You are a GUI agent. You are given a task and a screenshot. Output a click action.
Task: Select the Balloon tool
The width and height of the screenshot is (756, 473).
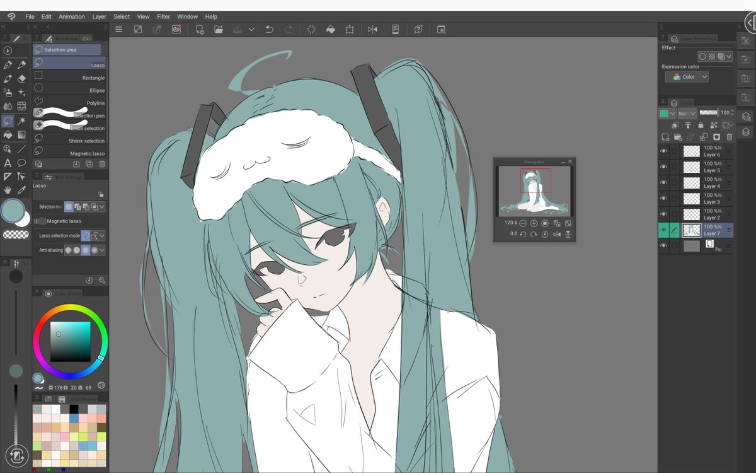click(x=22, y=163)
